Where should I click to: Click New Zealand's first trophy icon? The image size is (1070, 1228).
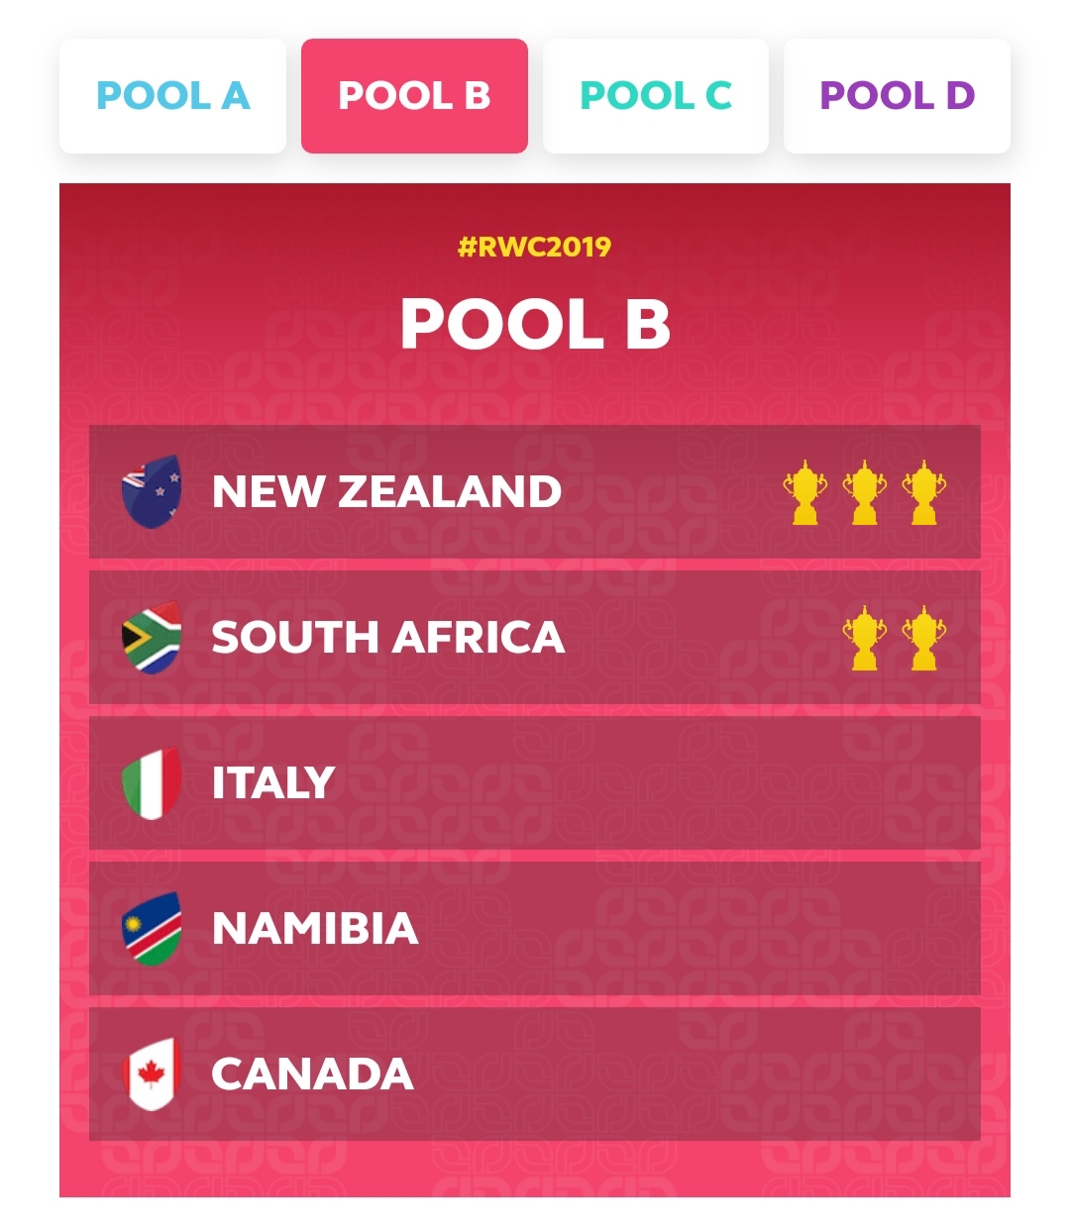pyautogui.click(x=804, y=492)
